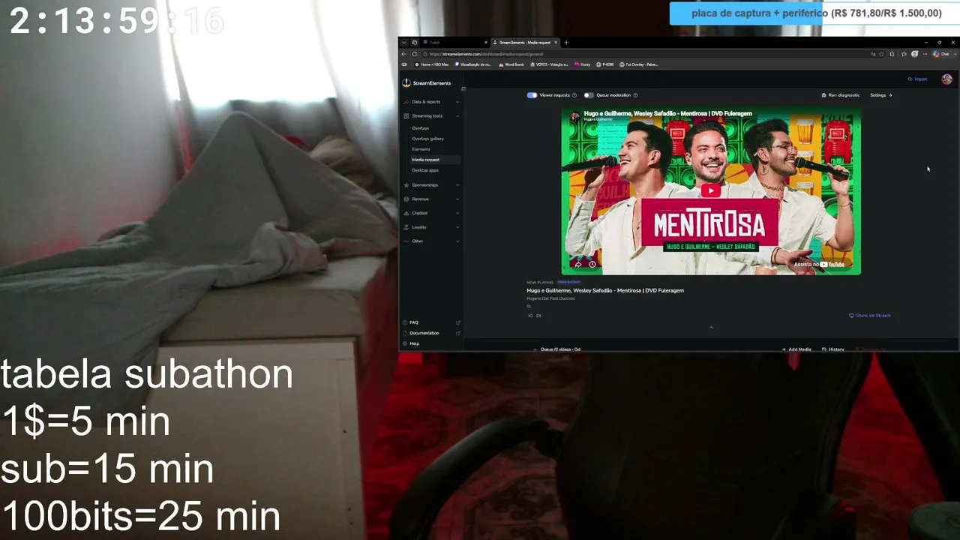Click the YouTube play button on the video
The height and width of the screenshot is (540, 960).
(711, 190)
